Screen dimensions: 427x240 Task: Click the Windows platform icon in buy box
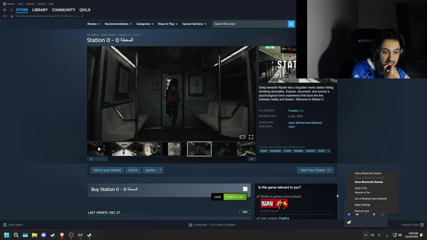pos(245,189)
